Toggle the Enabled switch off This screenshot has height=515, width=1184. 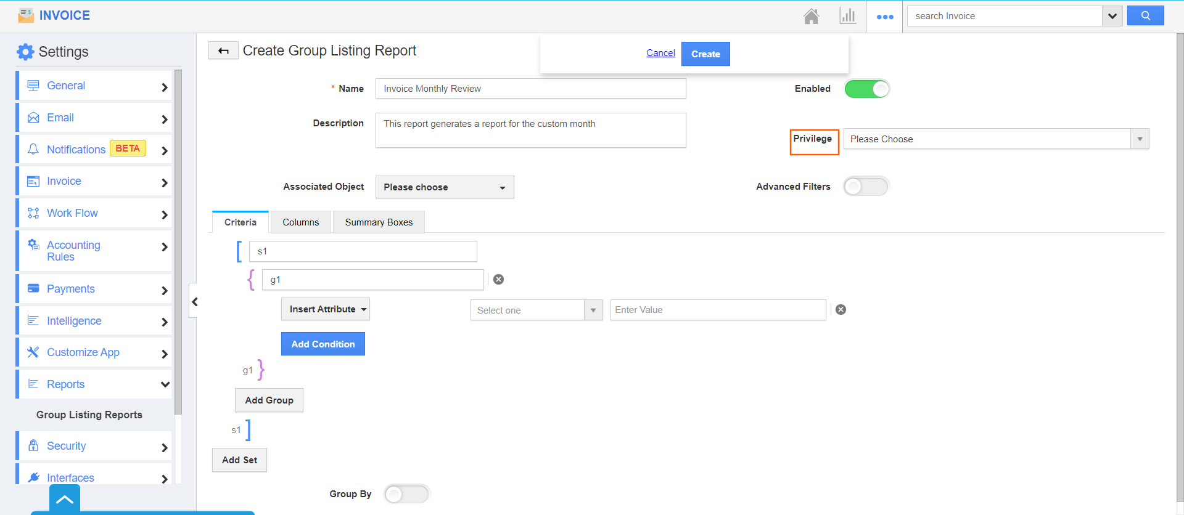[x=866, y=89]
